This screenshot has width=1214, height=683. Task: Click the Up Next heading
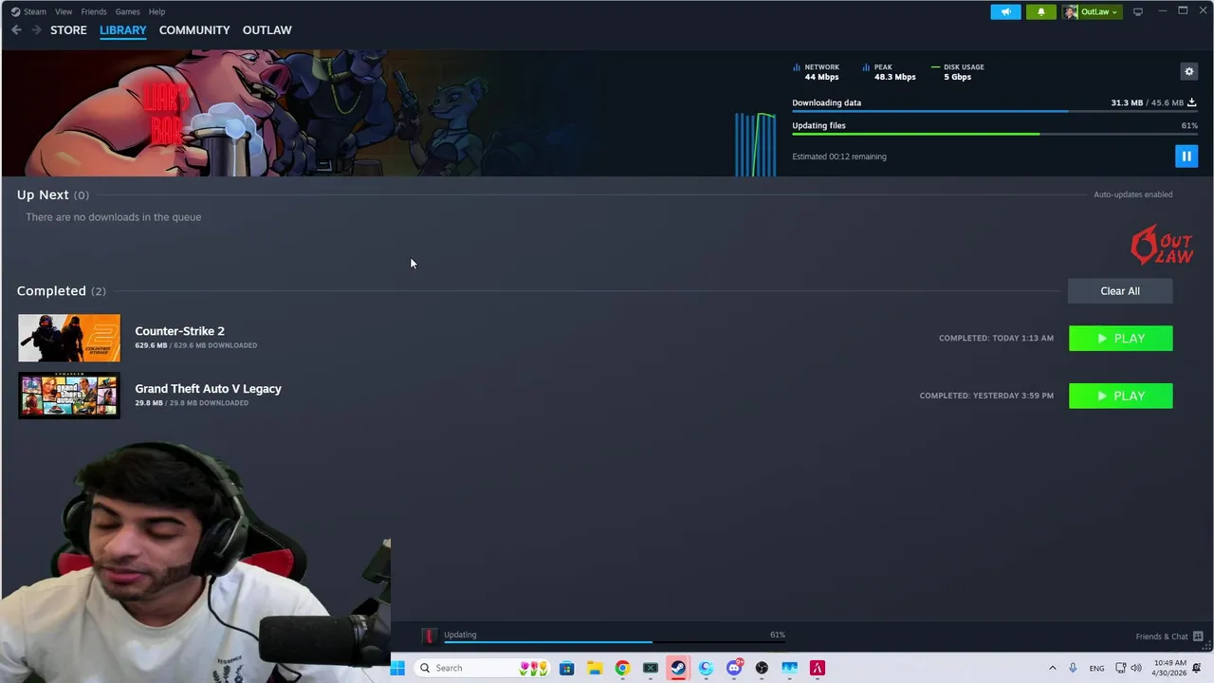pyautogui.click(x=43, y=194)
